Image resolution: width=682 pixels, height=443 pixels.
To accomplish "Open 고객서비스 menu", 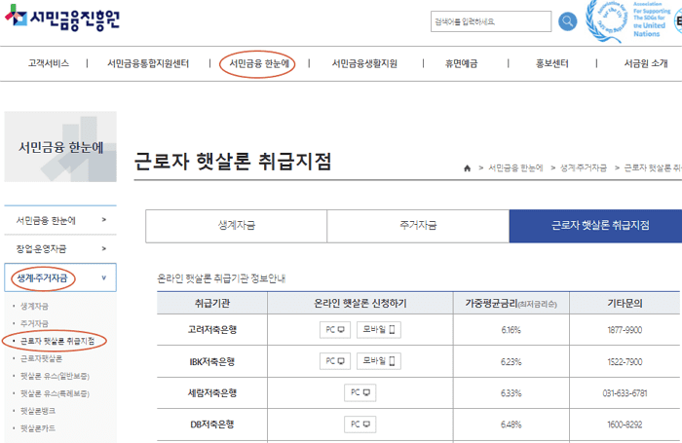I will click(x=49, y=63).
